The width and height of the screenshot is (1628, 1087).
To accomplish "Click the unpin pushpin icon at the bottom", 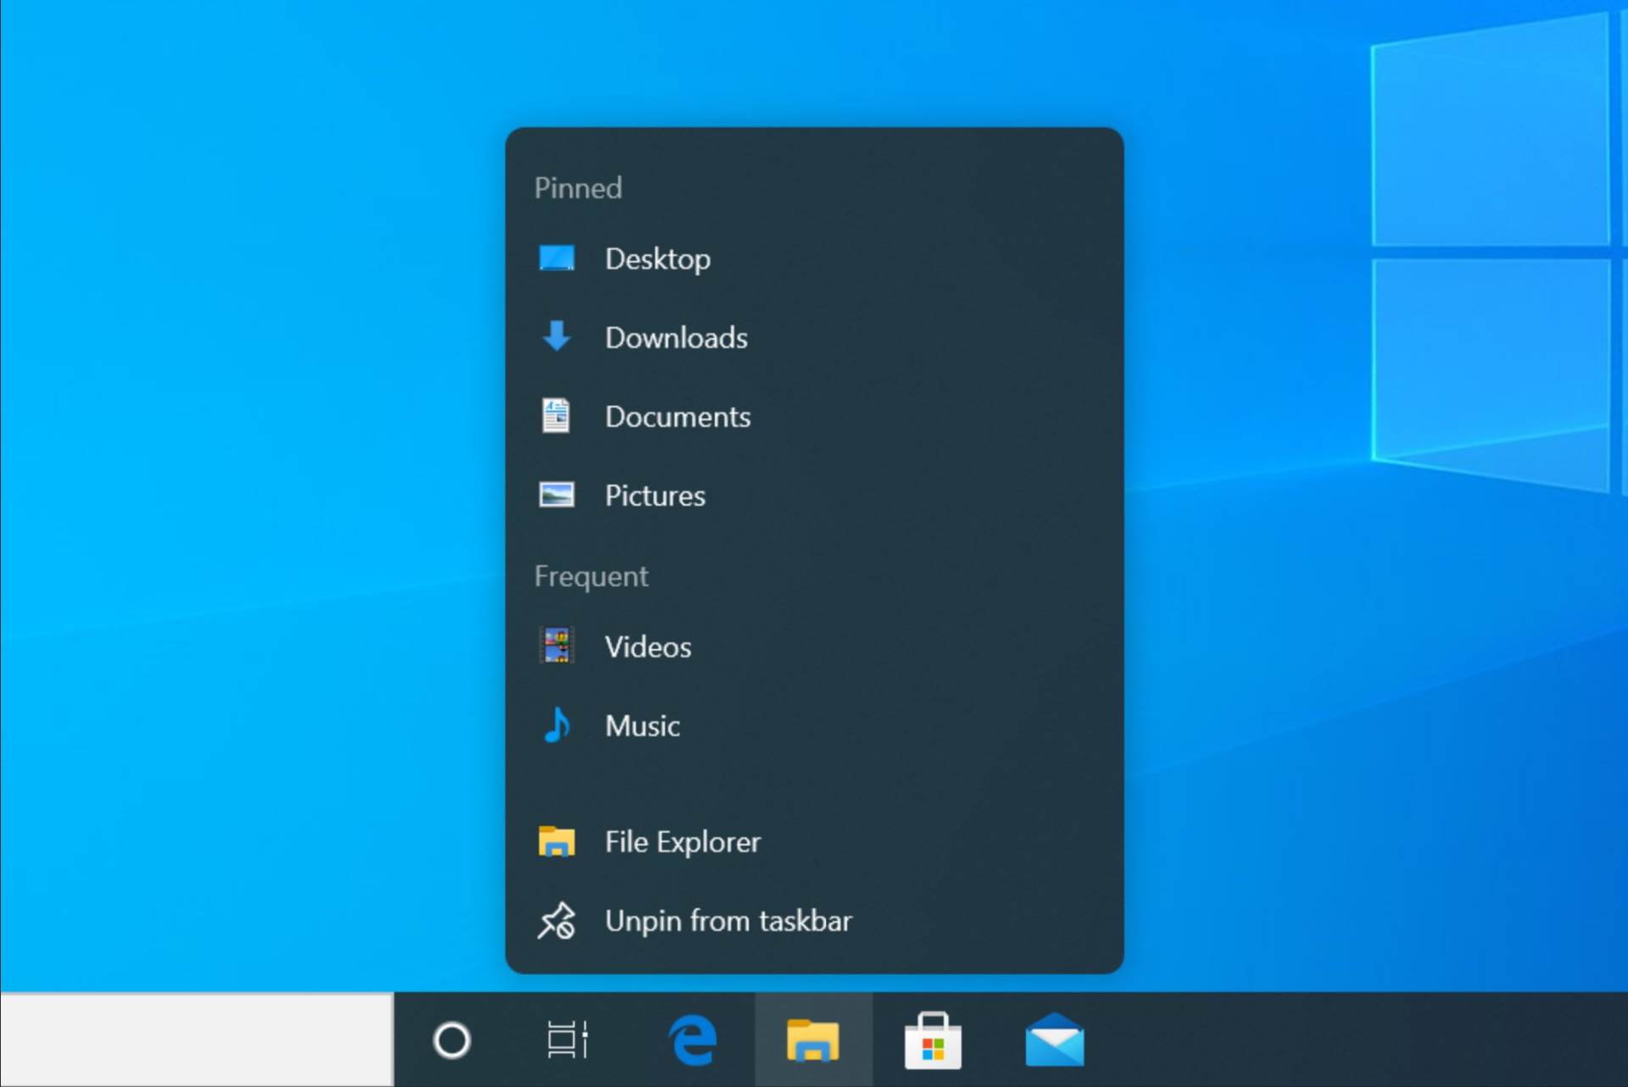I will [557, 921].
